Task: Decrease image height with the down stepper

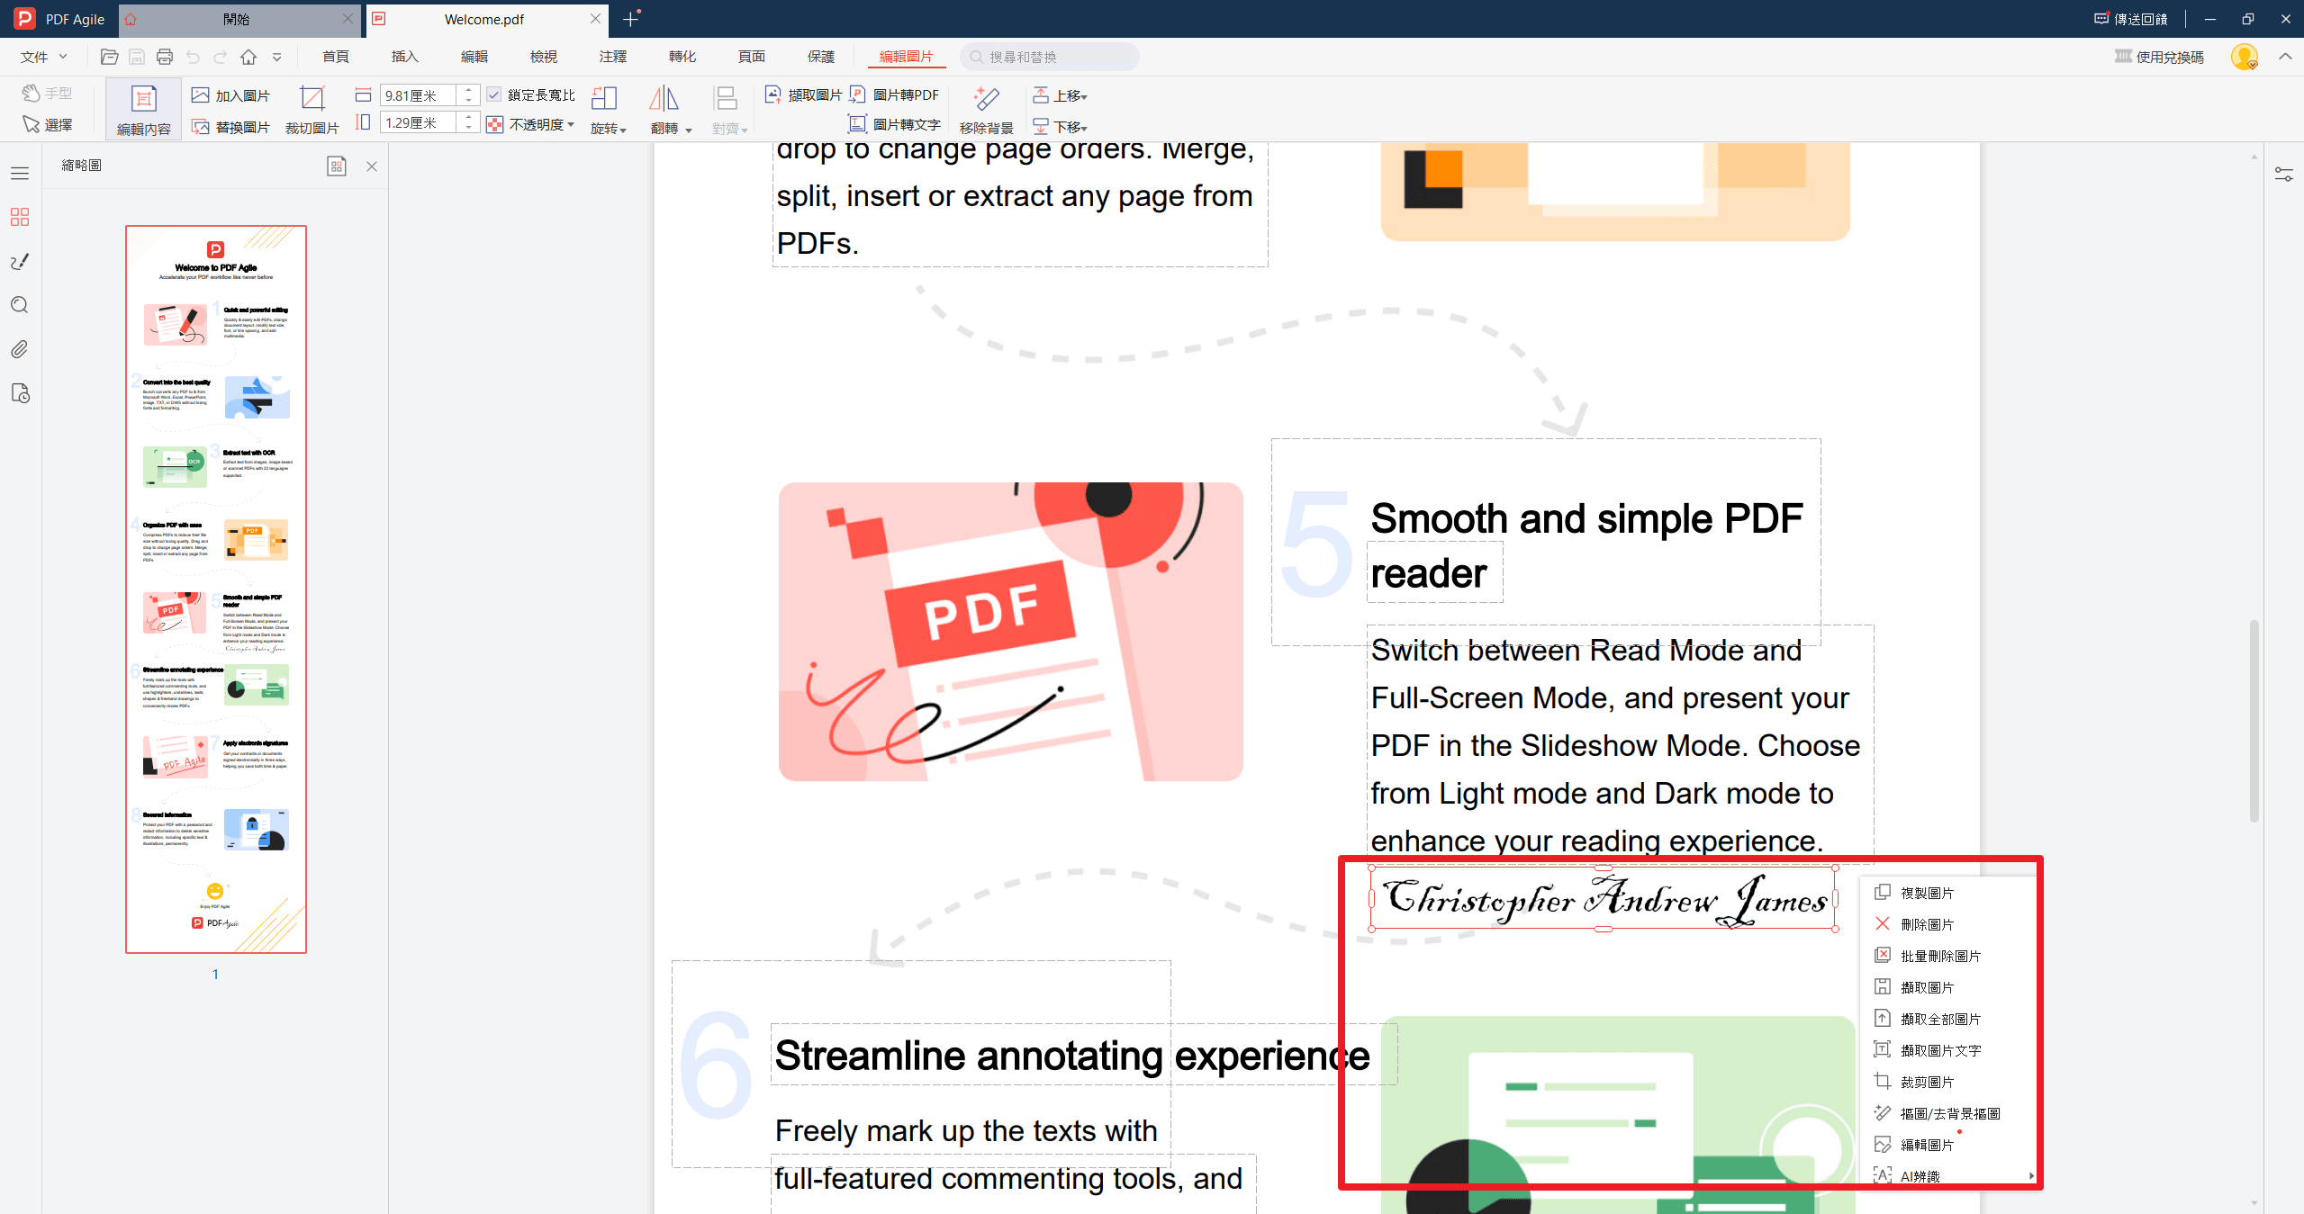Action: pyautogui.click(x=468, y=128)
